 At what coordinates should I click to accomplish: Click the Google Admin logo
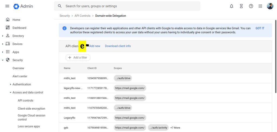[x=23, y=6]
